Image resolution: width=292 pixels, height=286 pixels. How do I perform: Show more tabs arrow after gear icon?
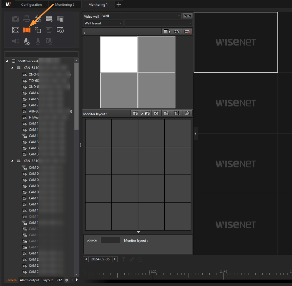pos(77,280)
